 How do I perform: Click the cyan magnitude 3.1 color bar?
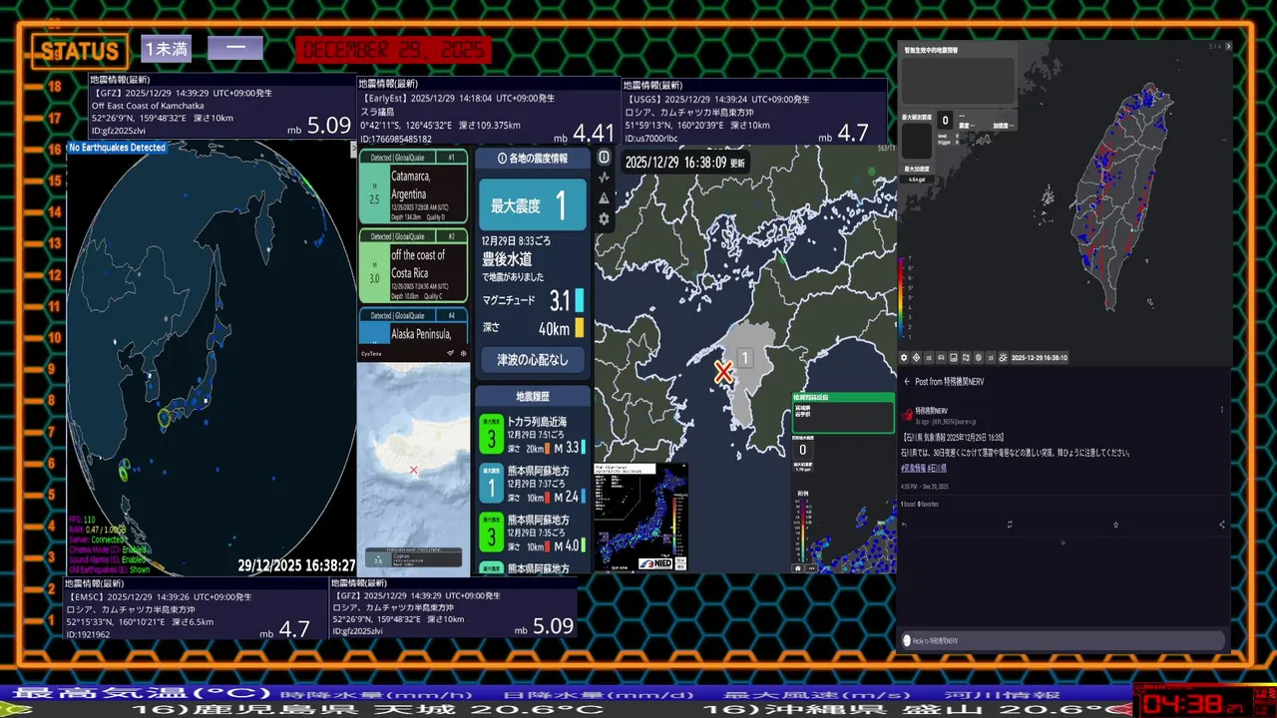(x=579, y=300)
